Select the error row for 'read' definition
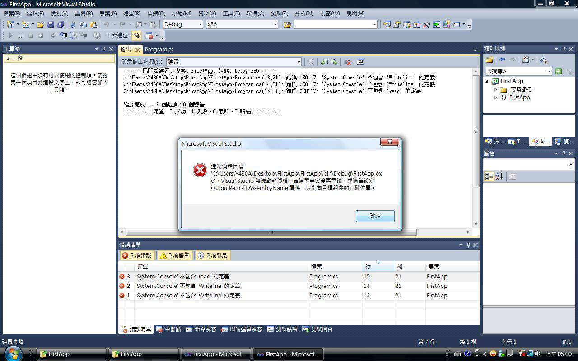Viewport: 578px width, 361px height. [x=298, y=277]
